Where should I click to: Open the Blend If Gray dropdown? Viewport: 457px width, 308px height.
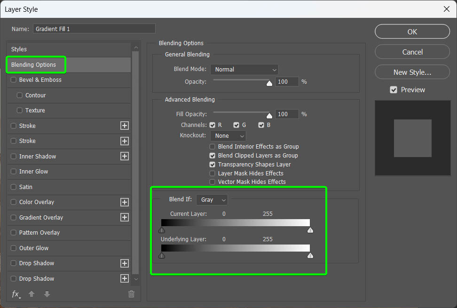tap(212, 200)
